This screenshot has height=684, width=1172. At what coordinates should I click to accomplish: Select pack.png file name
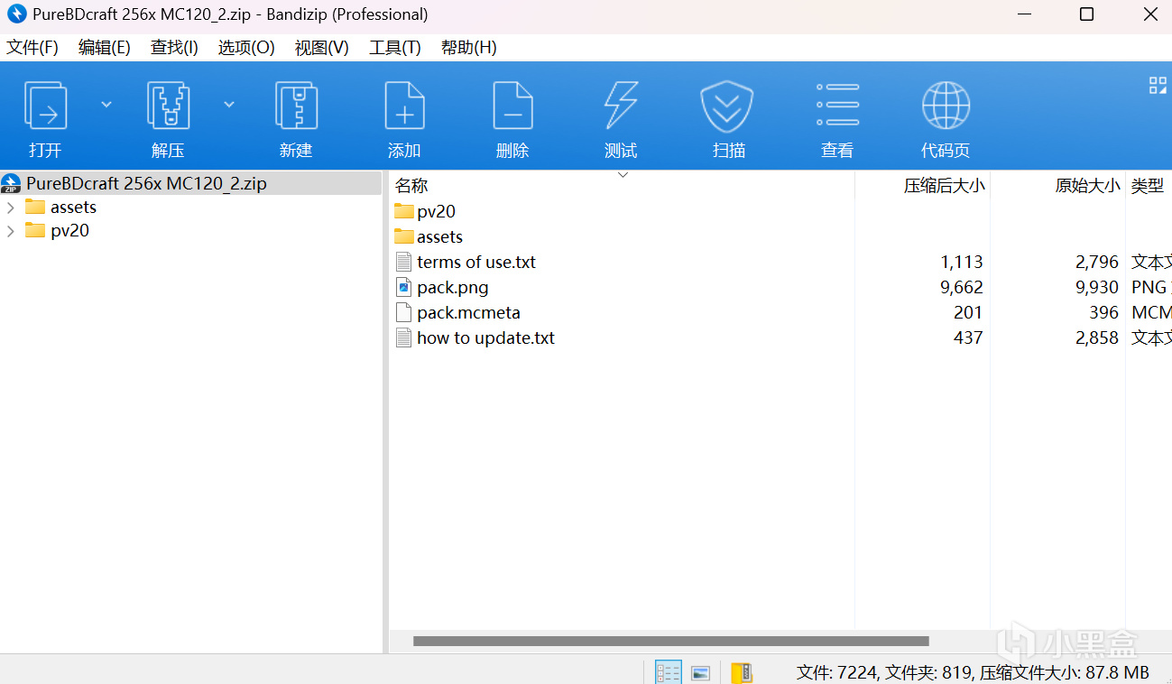453,288
